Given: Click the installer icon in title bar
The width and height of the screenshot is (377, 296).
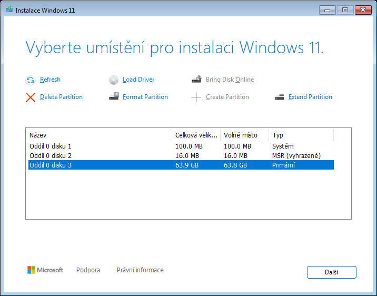Looking at the screenshot, I should (x=9, y=9).
